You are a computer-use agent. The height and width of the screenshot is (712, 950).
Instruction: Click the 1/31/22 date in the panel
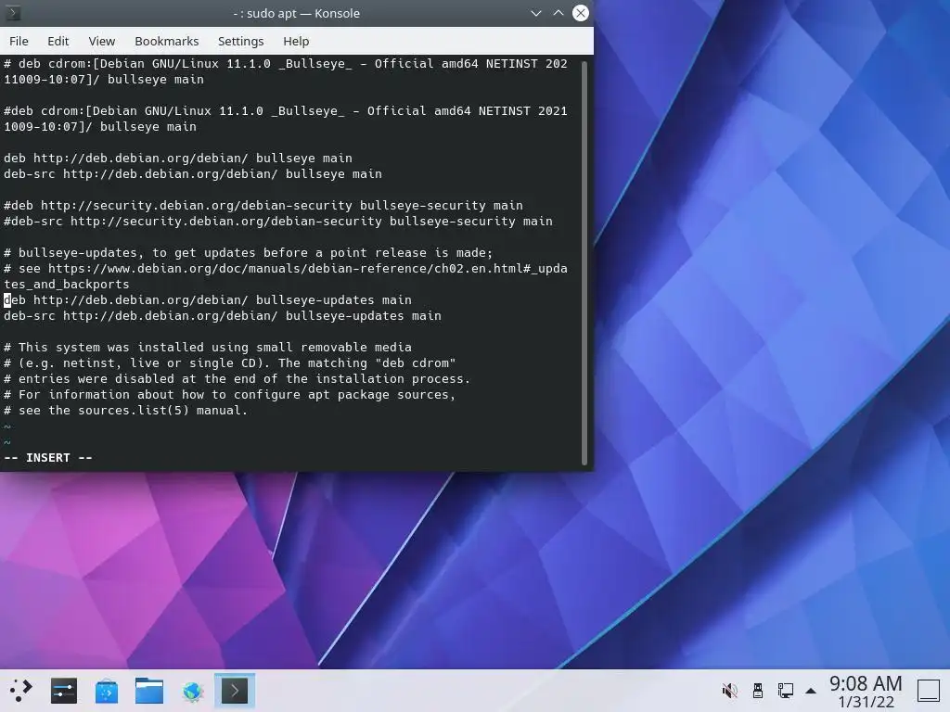(x=866, y=702)
